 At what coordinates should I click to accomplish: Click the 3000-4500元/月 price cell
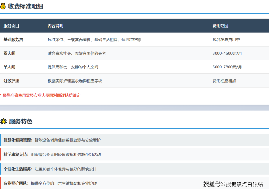pyautogui.click(x=227, y=53)
